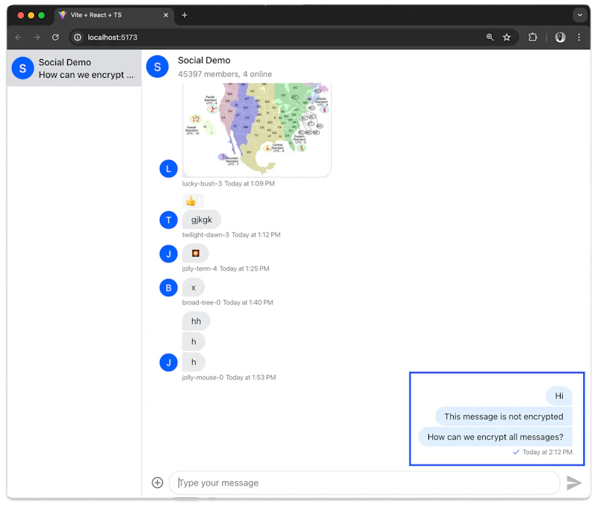This screenshot has width=598, height=508.
Task: Click the send message arrow icon
Action: pyautogui.click(x=574, y=483)
